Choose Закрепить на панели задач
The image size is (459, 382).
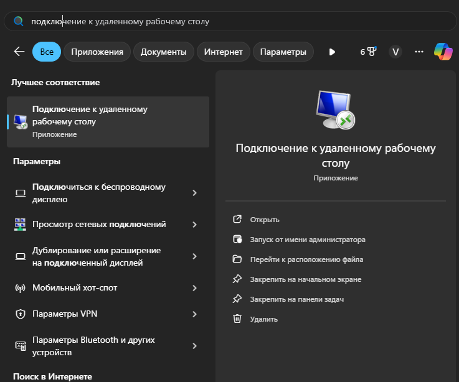[297, 299]
